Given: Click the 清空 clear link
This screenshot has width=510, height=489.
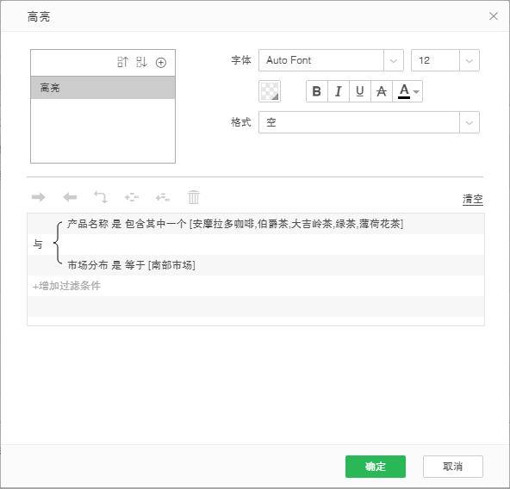Looking at the screenshot, I should [473, 199].
